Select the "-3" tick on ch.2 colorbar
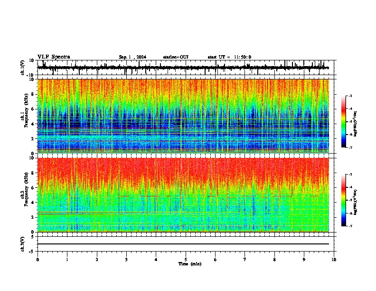Screen dimensions: 376x291 click(x=350, y=175)
